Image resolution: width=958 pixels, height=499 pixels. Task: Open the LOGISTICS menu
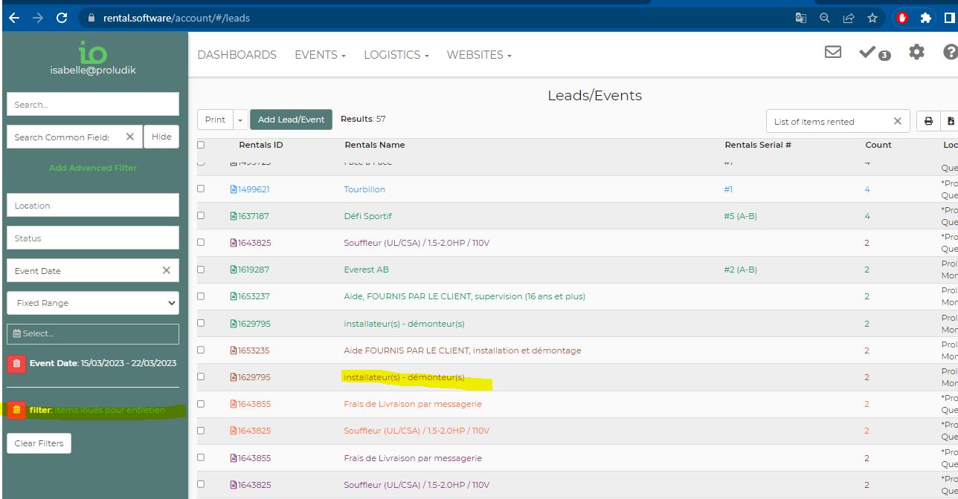(396, 55)
